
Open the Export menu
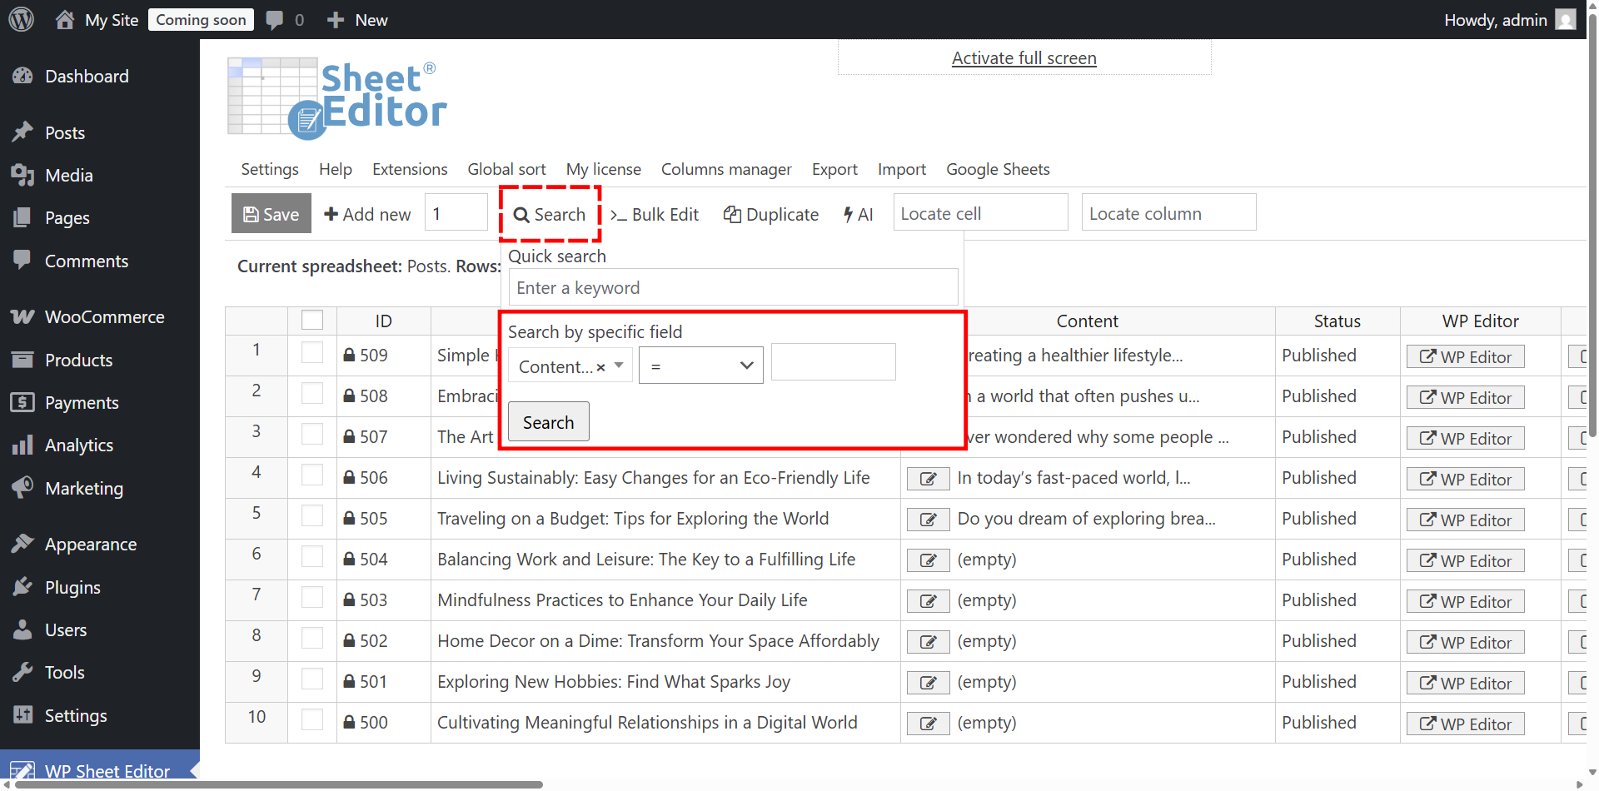[x=834, y=169]
